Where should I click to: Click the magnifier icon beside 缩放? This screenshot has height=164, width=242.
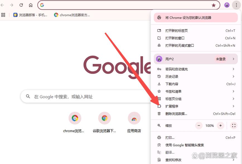tap(159, 126)
